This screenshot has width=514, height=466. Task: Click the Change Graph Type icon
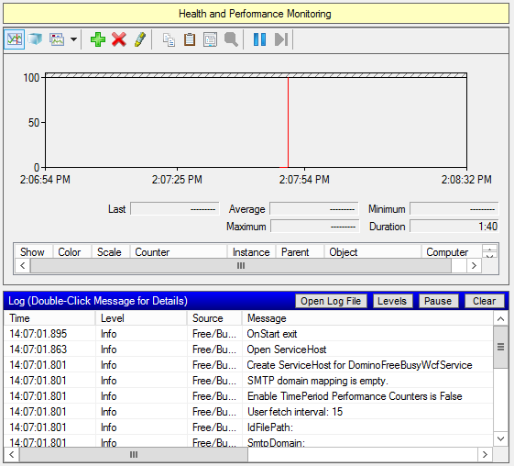[x=57, y=39]
